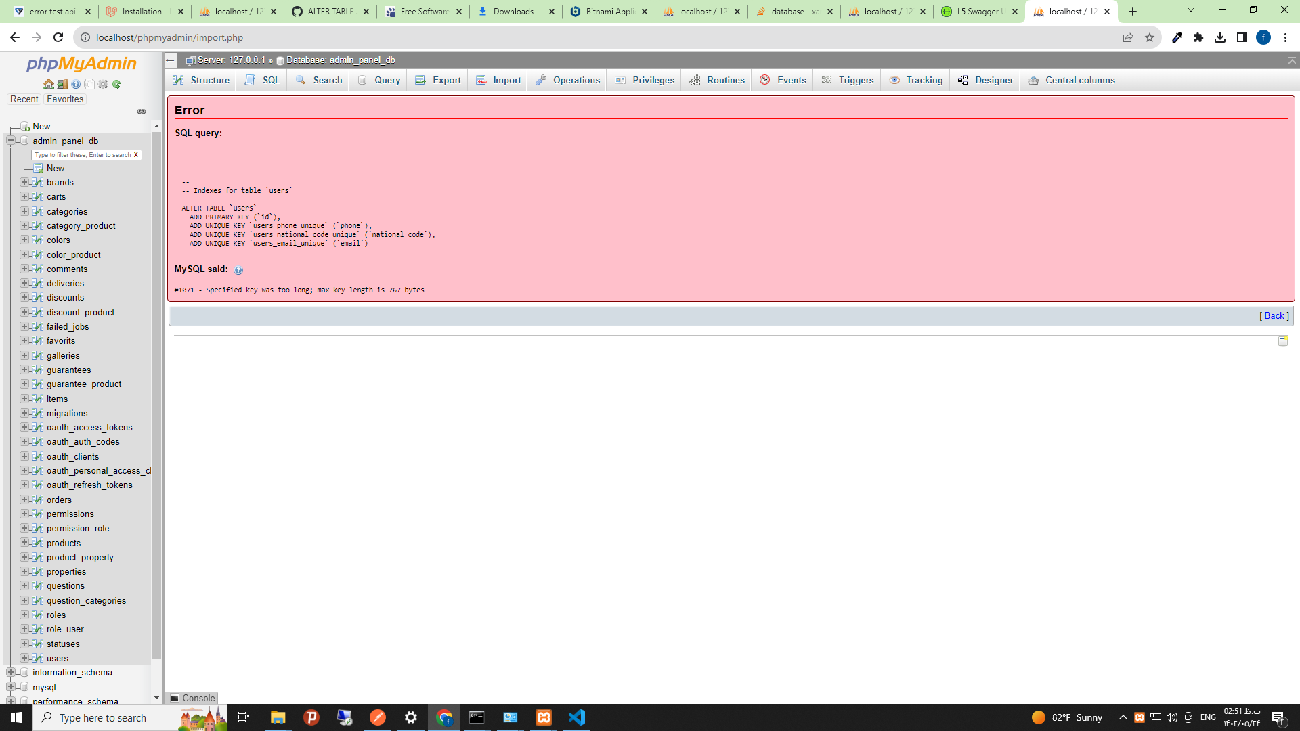Expand the information_schema database

pyautogui.click(x=11, y=672)
